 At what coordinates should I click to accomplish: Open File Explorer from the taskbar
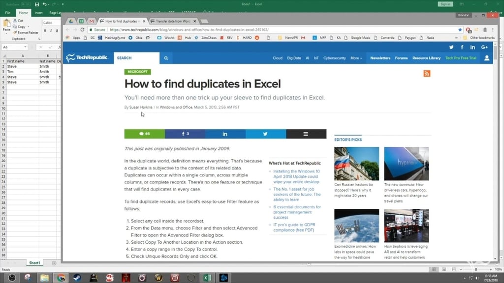tap(44, 278)
